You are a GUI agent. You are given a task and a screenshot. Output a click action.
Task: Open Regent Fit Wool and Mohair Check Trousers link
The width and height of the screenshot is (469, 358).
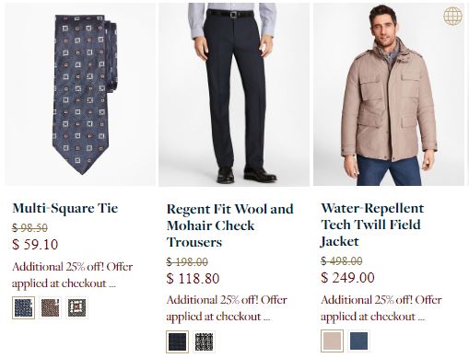coord(230,225)
